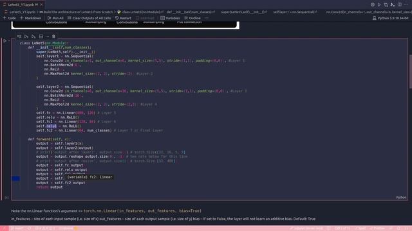412x231 pixels.
Task: Add a new Code cell
Action: (x=10, y=18)
